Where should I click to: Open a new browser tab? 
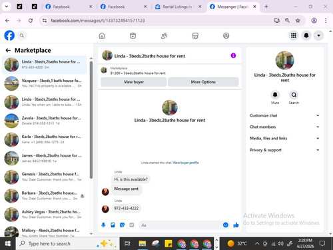click(266, 7)
